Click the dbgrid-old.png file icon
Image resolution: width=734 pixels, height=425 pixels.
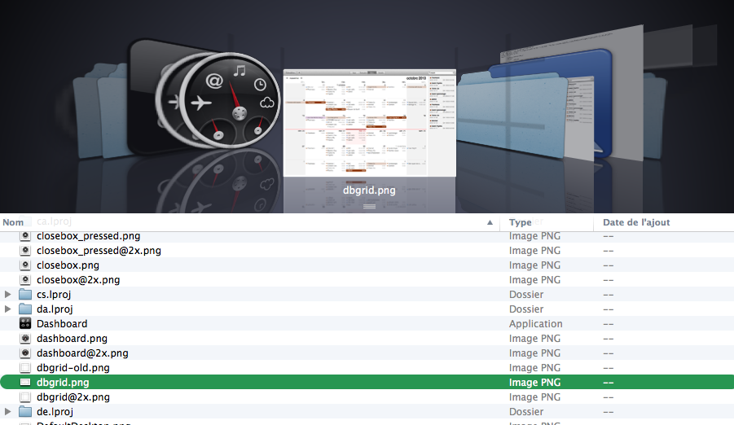(25, 367)
